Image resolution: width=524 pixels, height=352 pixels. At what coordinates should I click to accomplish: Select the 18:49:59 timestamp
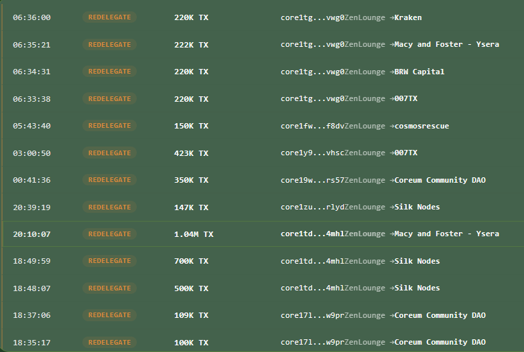[x=31, y=261]
